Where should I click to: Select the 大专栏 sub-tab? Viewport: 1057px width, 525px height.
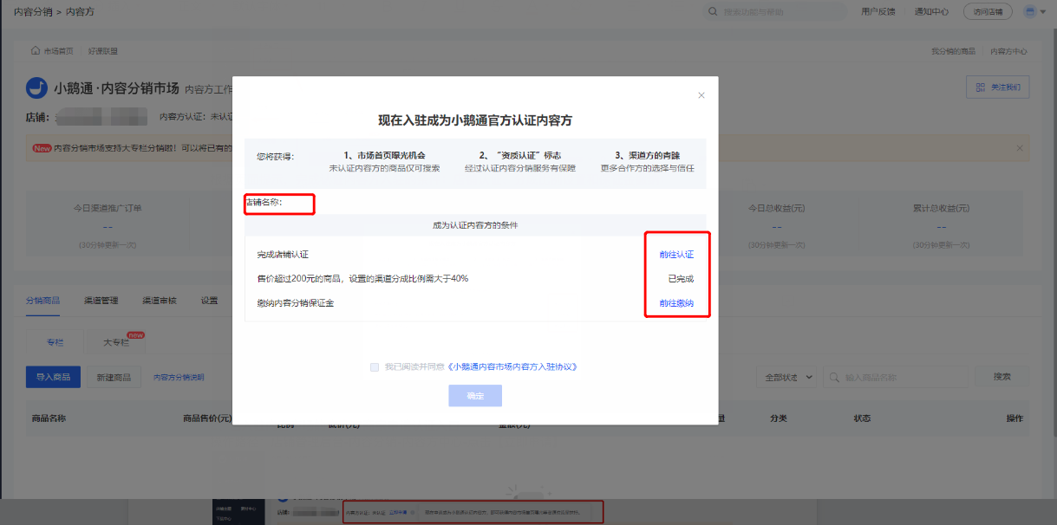point(116,342)
